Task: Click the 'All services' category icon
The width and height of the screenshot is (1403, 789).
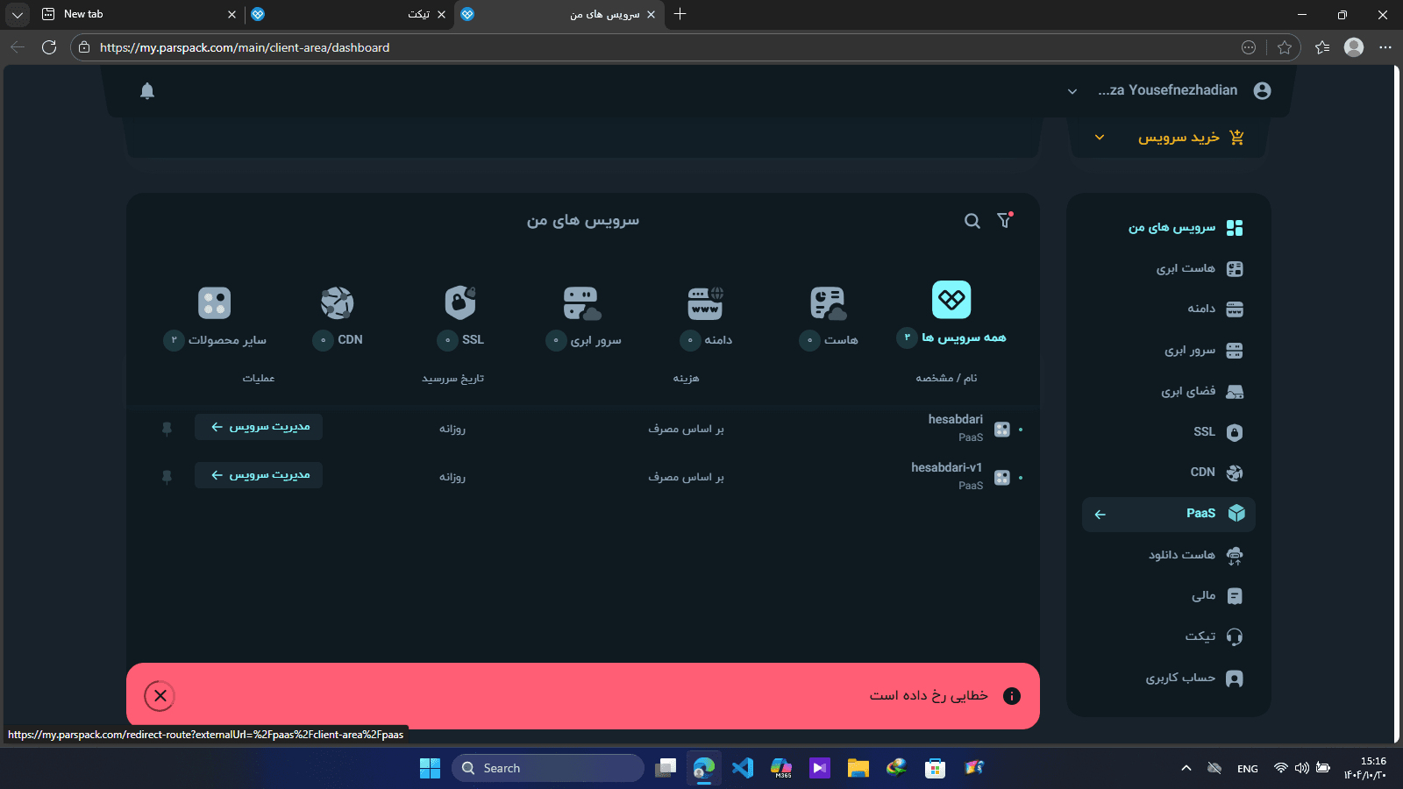Action: coord(951,300)
